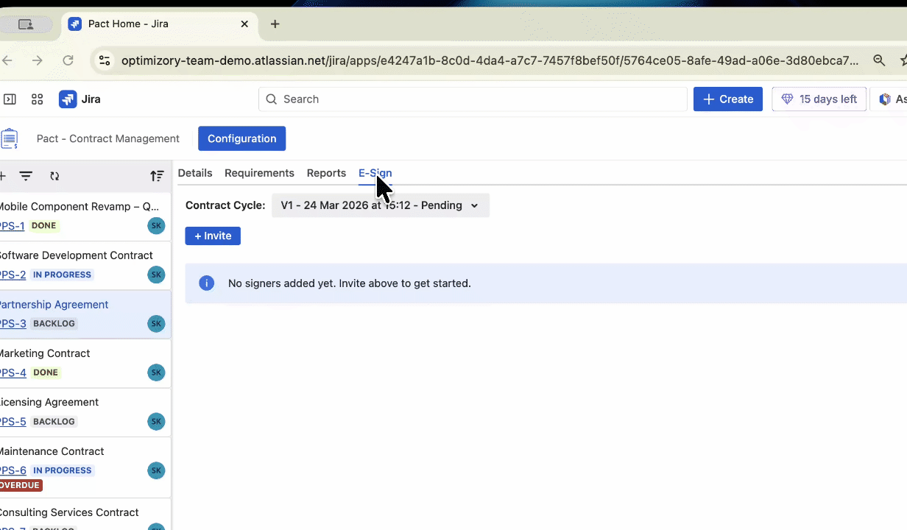The height and width of the screenshot is (530, 907).
Task: Open the sort order icon
Action: point(157,176)
